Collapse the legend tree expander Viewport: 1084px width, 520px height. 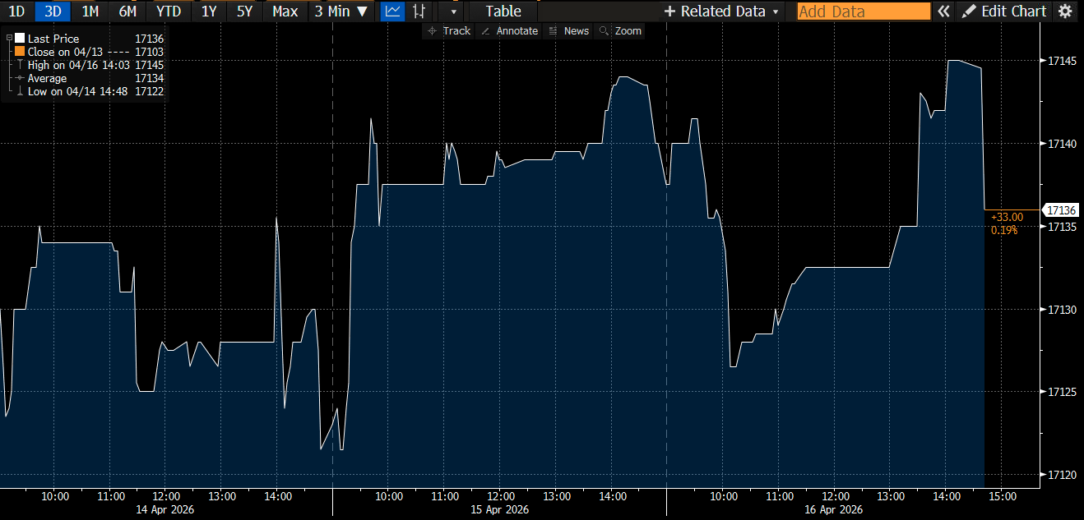[x=9, y=39]
